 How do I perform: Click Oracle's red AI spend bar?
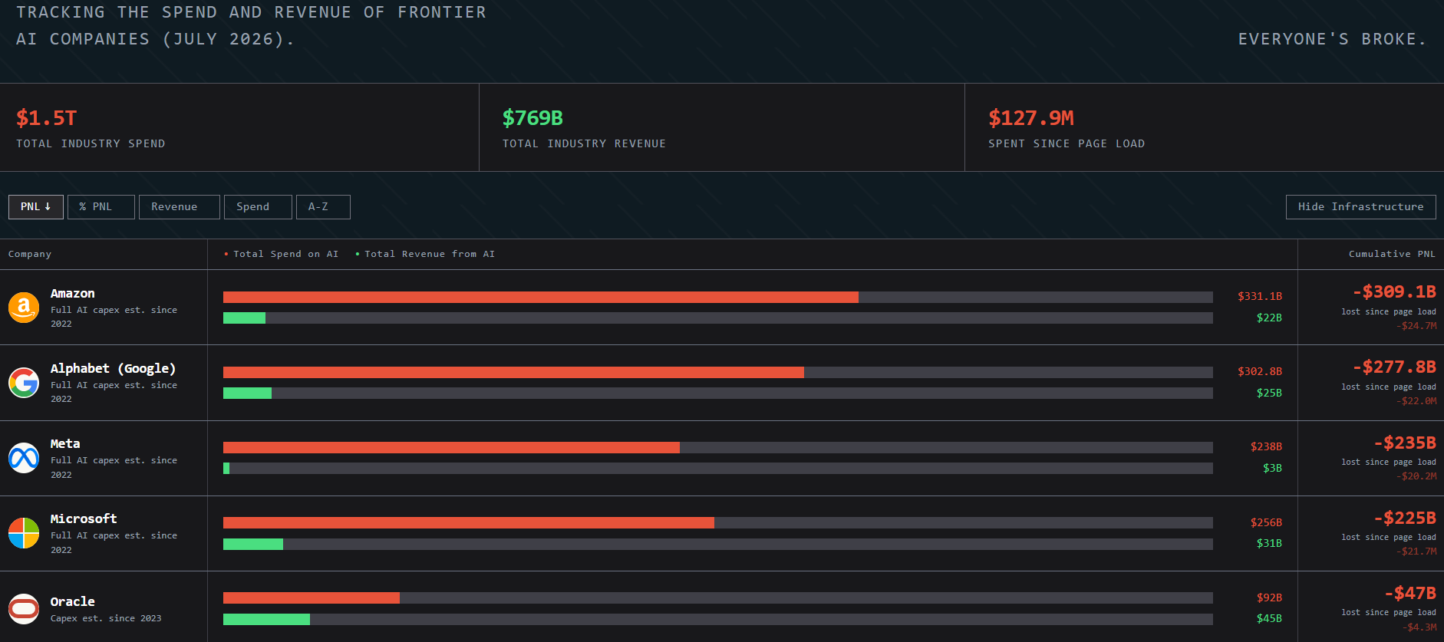[312, 598]
